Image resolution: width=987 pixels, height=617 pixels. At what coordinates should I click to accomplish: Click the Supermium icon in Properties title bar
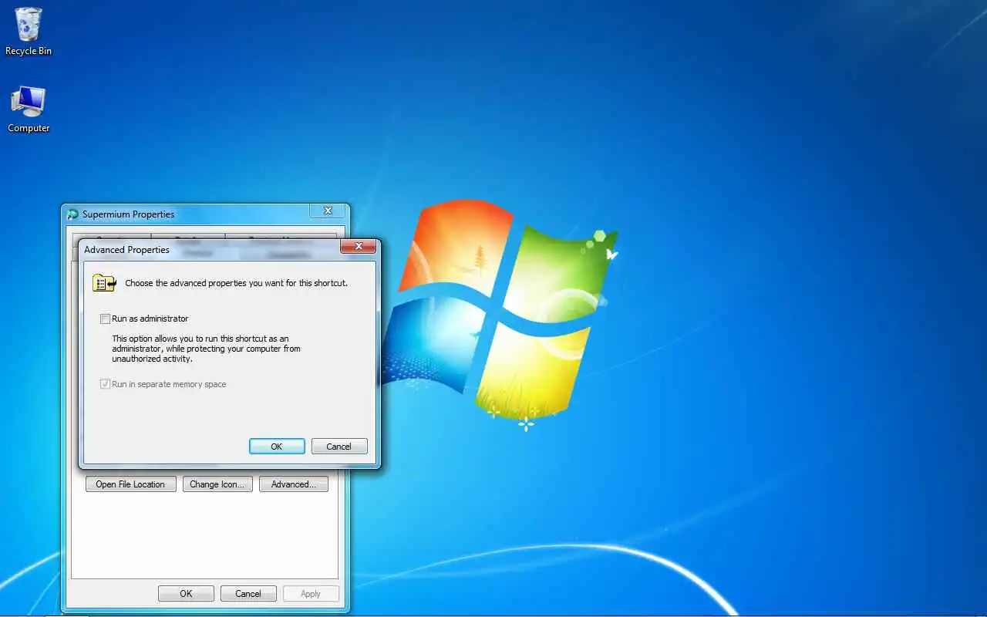click(x=73, y=214)
